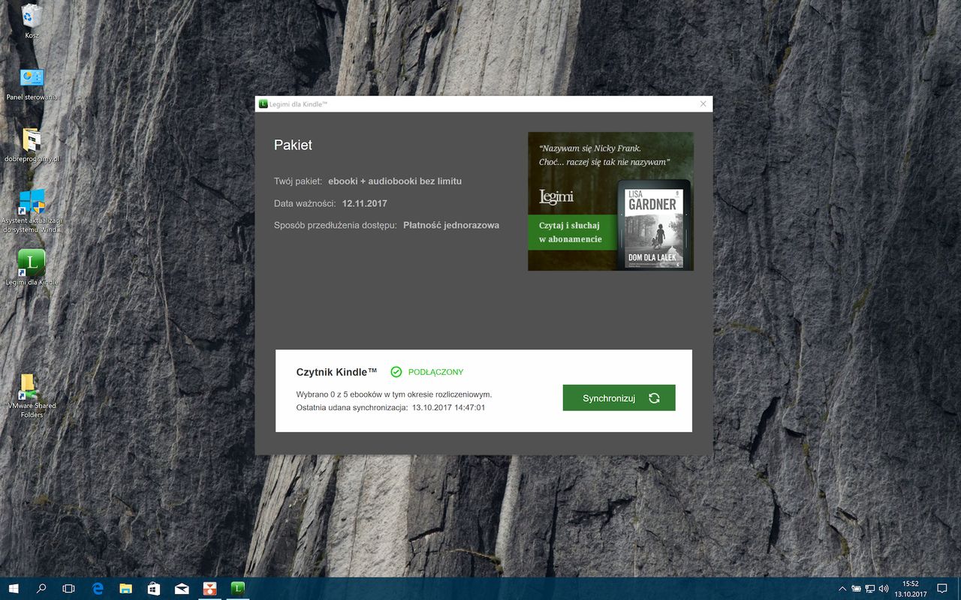Screen dimensions: 961x600
Task: Open the Action Center notifications icon
Action: click(x=942, y=589)
